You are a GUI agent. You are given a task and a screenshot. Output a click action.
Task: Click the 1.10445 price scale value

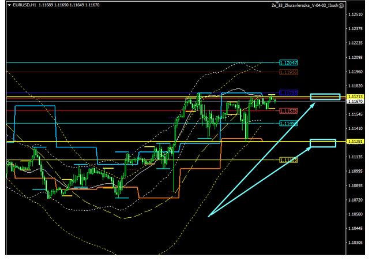(355, 228)
